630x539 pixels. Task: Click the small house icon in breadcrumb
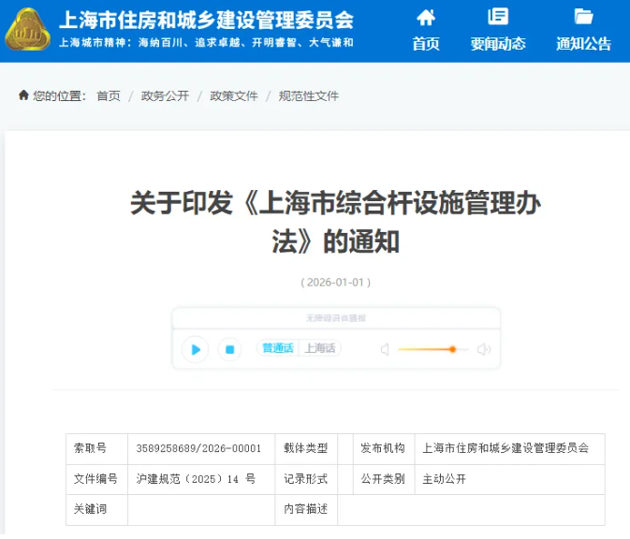point(23,95)
